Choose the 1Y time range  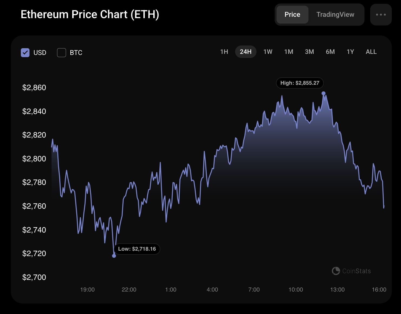click(350, 52)
